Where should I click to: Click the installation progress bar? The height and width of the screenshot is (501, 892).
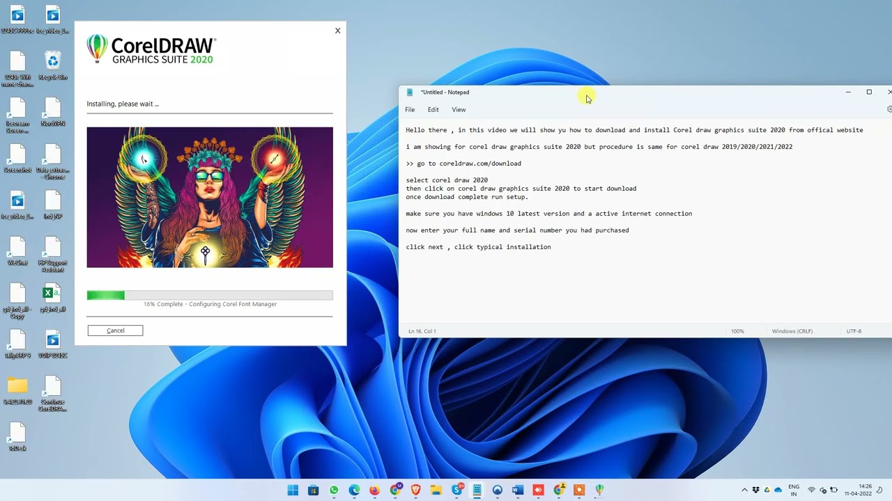pyautogui.click(x=210, y=295)
